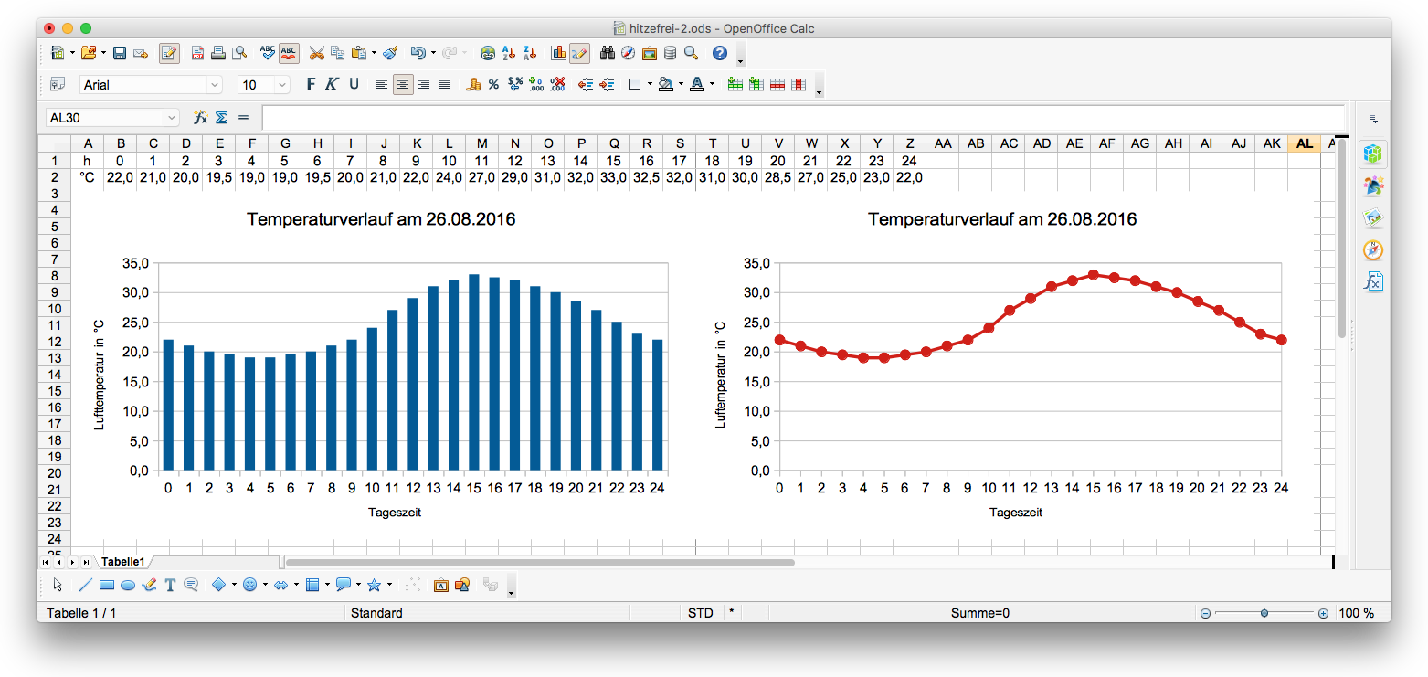This screenshot has height=677, width=1428.
Task: Click the zoom in plus button
Action: pyautogui.click(x=1323, y=614)
